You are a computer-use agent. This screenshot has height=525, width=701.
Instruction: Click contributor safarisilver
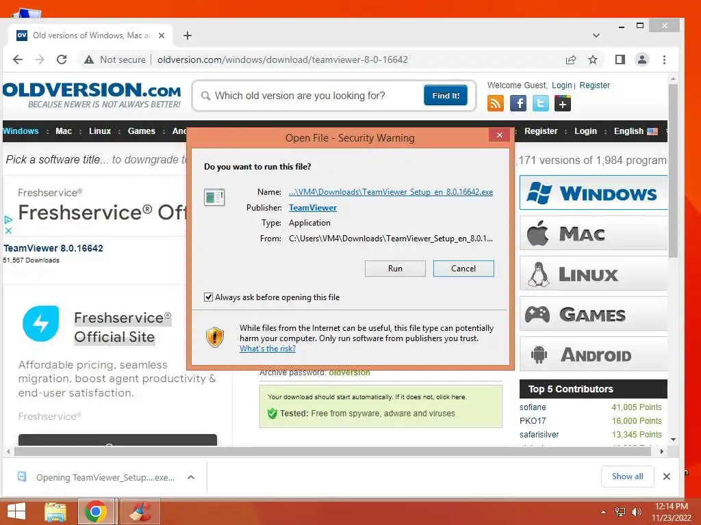point(539,434)
